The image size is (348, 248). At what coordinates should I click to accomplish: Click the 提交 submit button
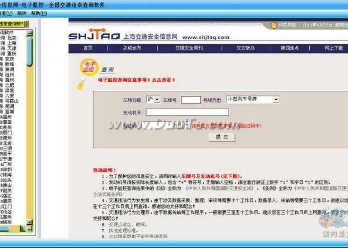coord(222,137)
